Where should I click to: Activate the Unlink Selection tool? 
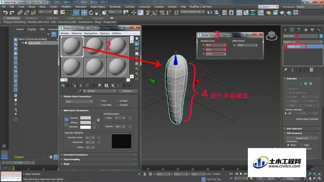[x=27, y=13]
